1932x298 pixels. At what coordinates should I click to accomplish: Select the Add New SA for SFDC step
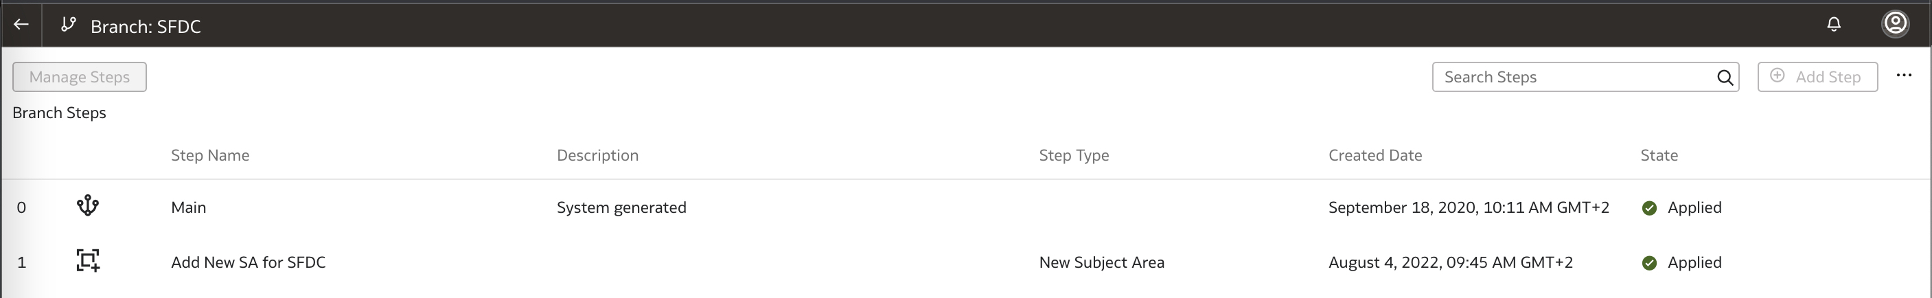click(249, 262)
